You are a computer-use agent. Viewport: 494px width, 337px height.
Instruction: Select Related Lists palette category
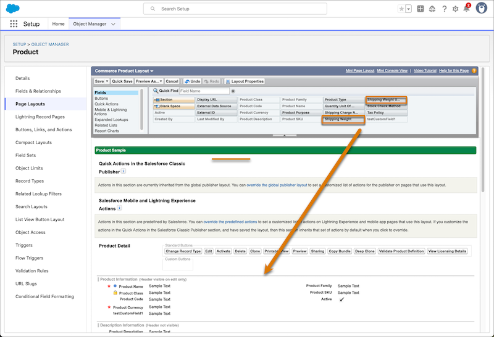pos(106,125)
